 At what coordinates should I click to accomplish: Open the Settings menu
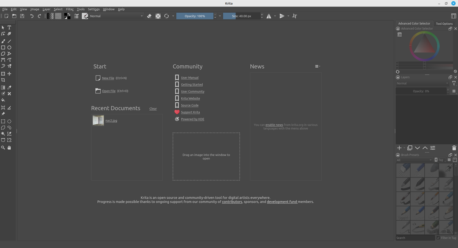pos(94,9)
